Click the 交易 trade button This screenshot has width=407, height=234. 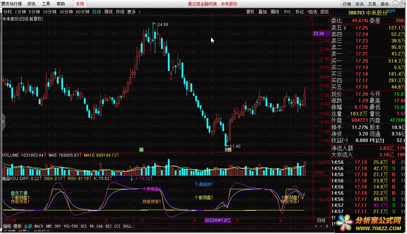coord(372,4)
